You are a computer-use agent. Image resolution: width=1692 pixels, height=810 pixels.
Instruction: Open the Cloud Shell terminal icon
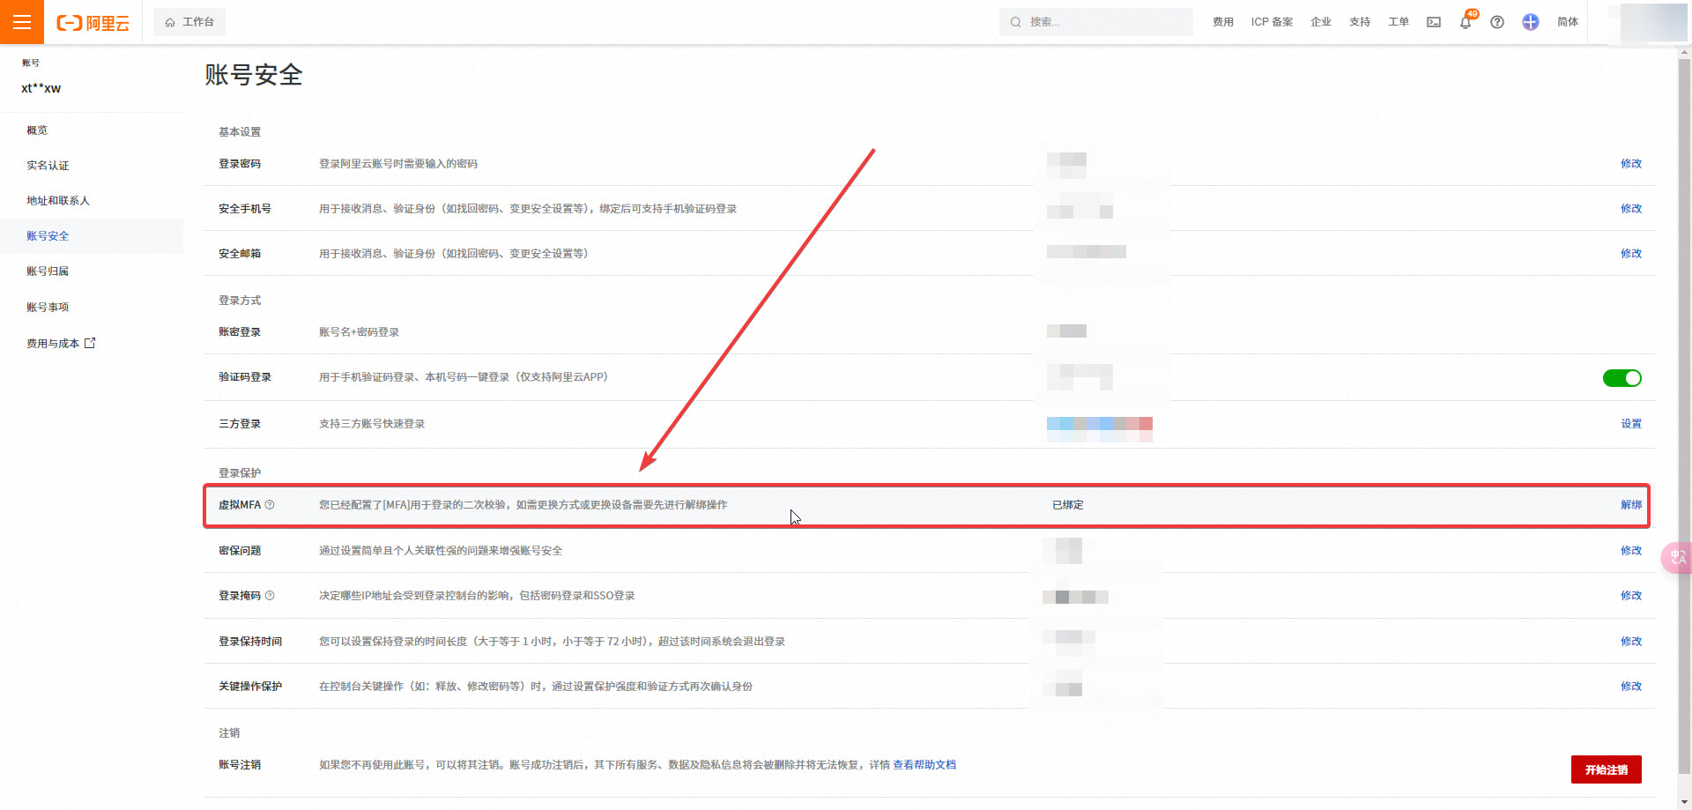(1434, 22)
